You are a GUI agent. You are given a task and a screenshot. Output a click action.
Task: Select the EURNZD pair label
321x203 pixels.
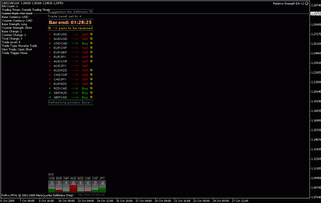pos(60,84)
